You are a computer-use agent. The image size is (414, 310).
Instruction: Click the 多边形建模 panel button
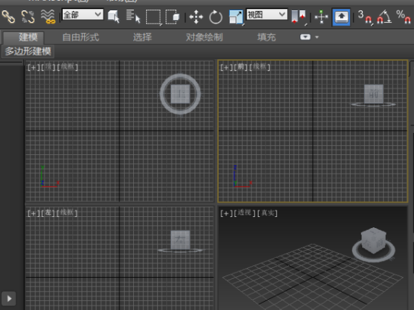28,51
